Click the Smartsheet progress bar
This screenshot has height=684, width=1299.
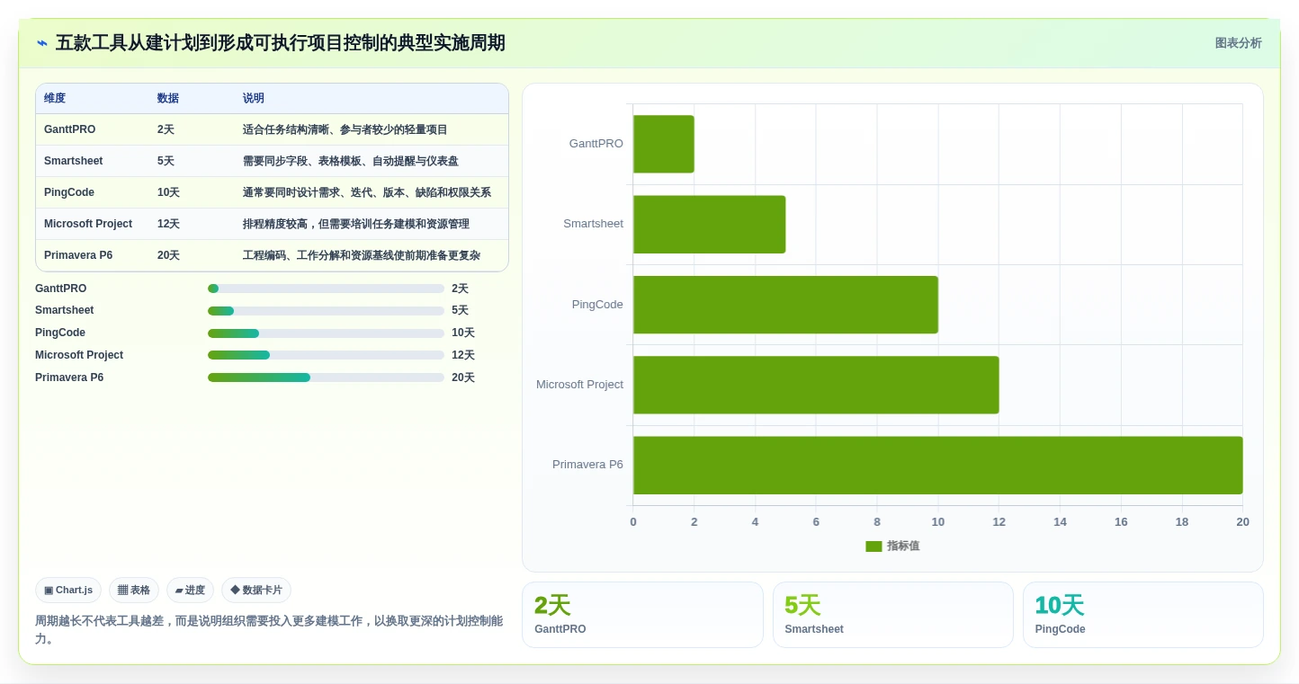point(326,311)
